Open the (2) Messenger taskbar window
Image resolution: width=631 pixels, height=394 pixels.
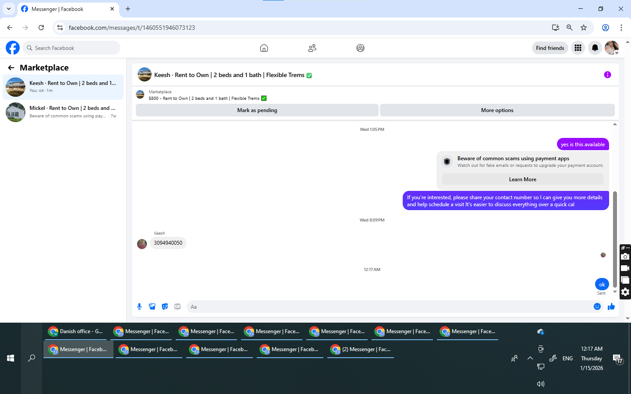click(361, 349)
